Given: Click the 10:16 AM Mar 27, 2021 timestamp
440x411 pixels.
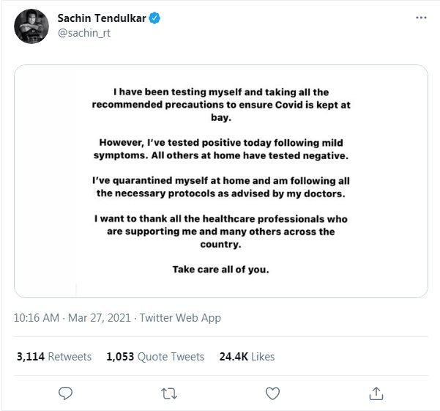Looking at the screenshot, I should click(72, 318).
